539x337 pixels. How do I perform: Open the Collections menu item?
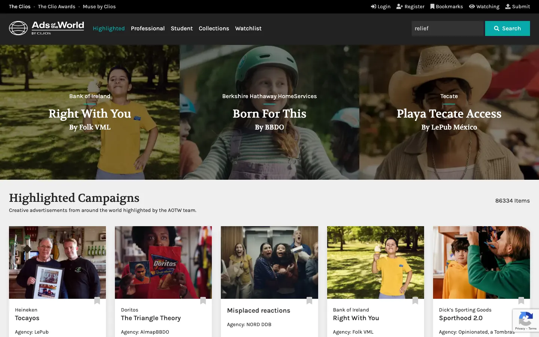click(x=214, y=28)
